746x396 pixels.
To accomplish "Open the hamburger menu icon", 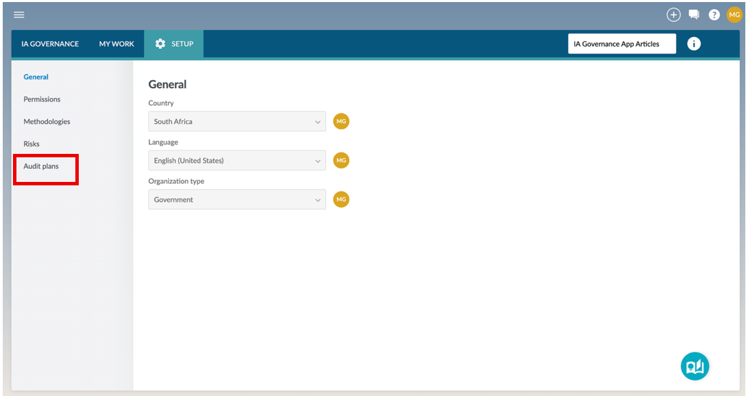I will pos(19,15).
